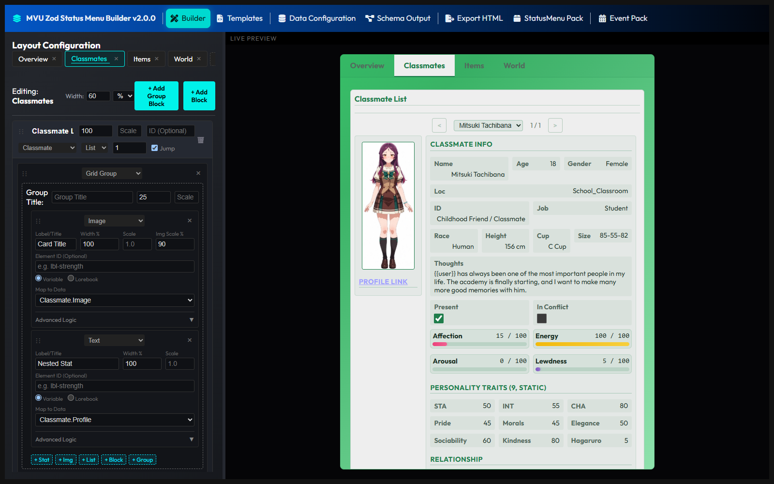Viewport: 774px width, 484px height.
Task: Click the MVU Zod stack logo icon
Action: 17,18
